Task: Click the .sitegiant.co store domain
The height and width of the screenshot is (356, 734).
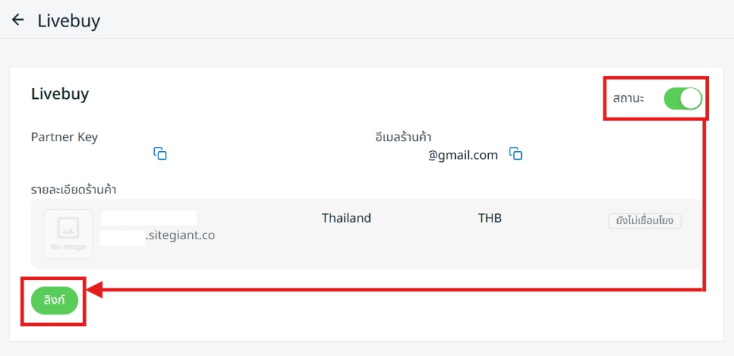Action: [x=180, y=234]
